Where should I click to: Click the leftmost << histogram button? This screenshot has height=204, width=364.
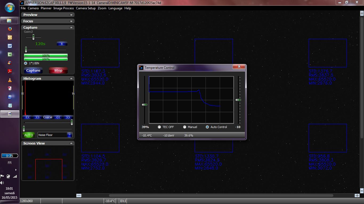[27, 117]
